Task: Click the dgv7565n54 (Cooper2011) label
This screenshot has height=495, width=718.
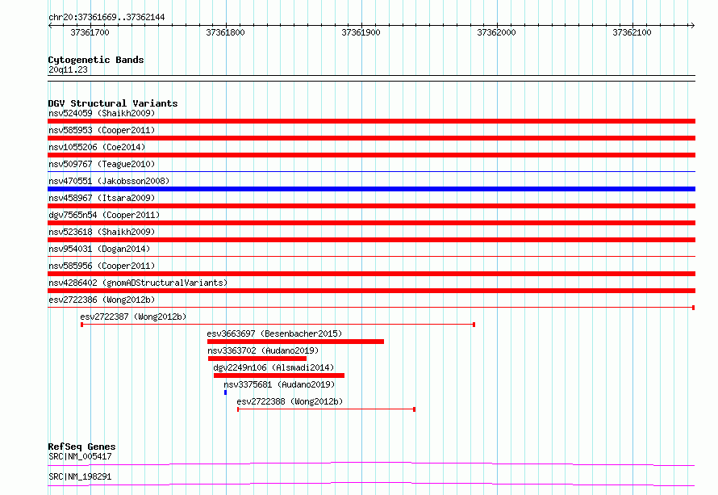Action: (104, 215)
